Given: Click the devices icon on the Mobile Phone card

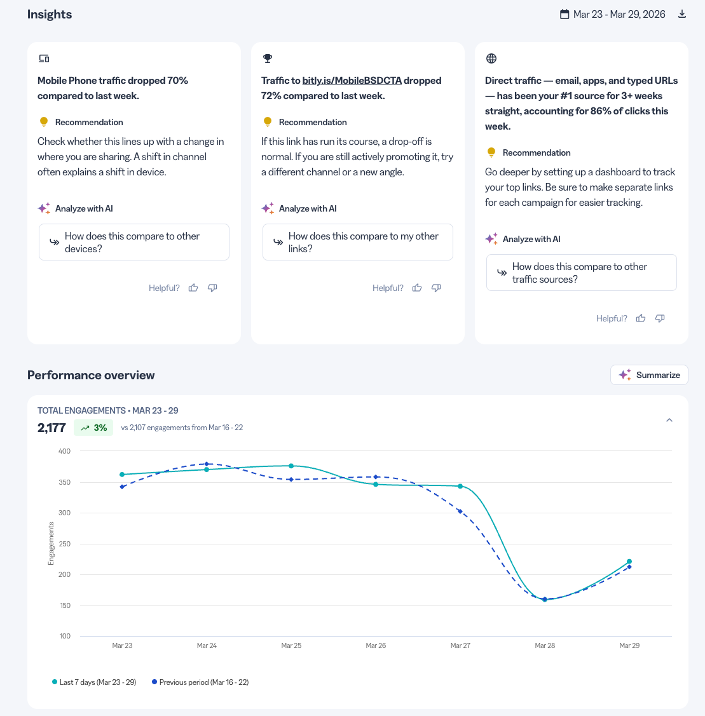Looking at the screenshot, I should (44, 58).
